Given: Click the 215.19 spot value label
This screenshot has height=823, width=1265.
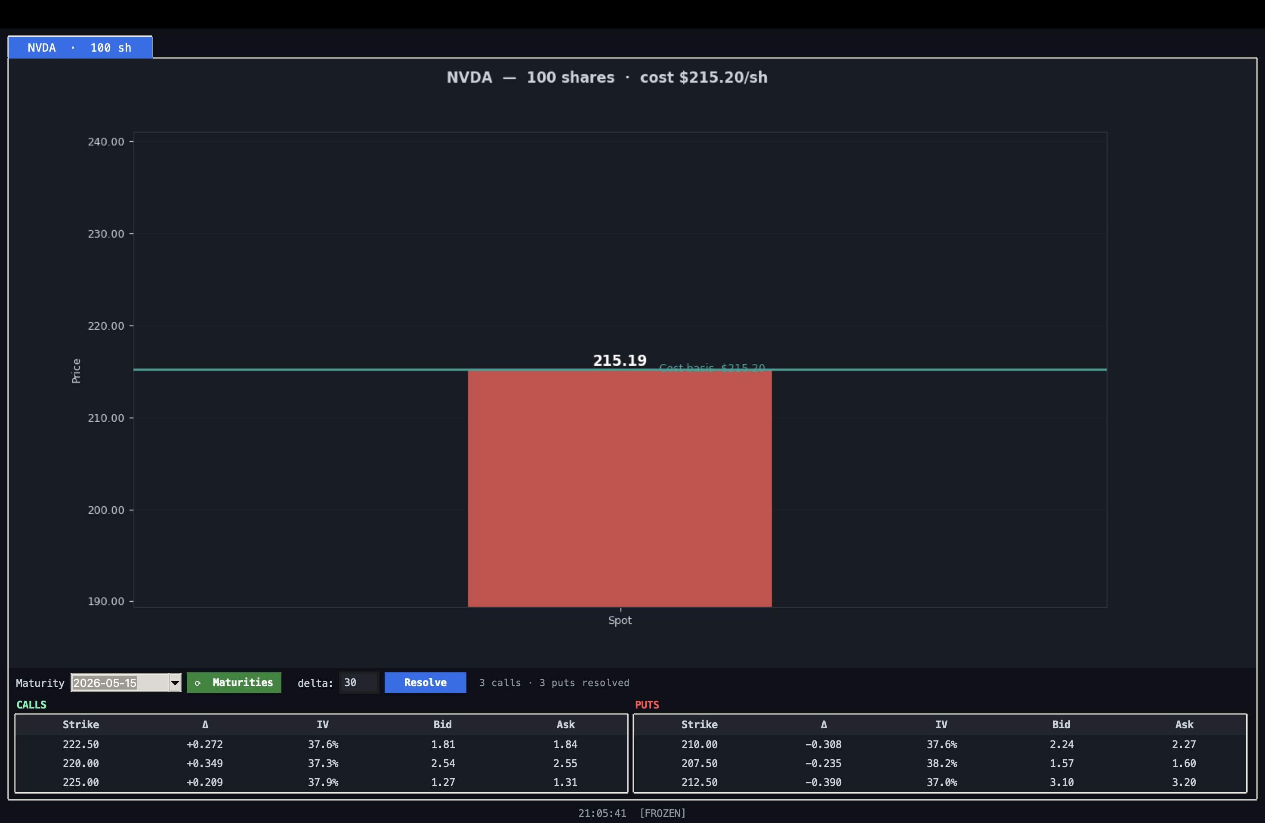Looking at the screenshot, I should point(620,360).
